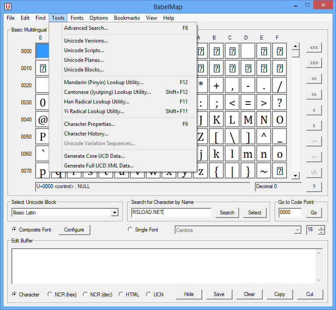336x310 pixels.
Task: Pick the equals sign character cell
Action: (248, 103)
